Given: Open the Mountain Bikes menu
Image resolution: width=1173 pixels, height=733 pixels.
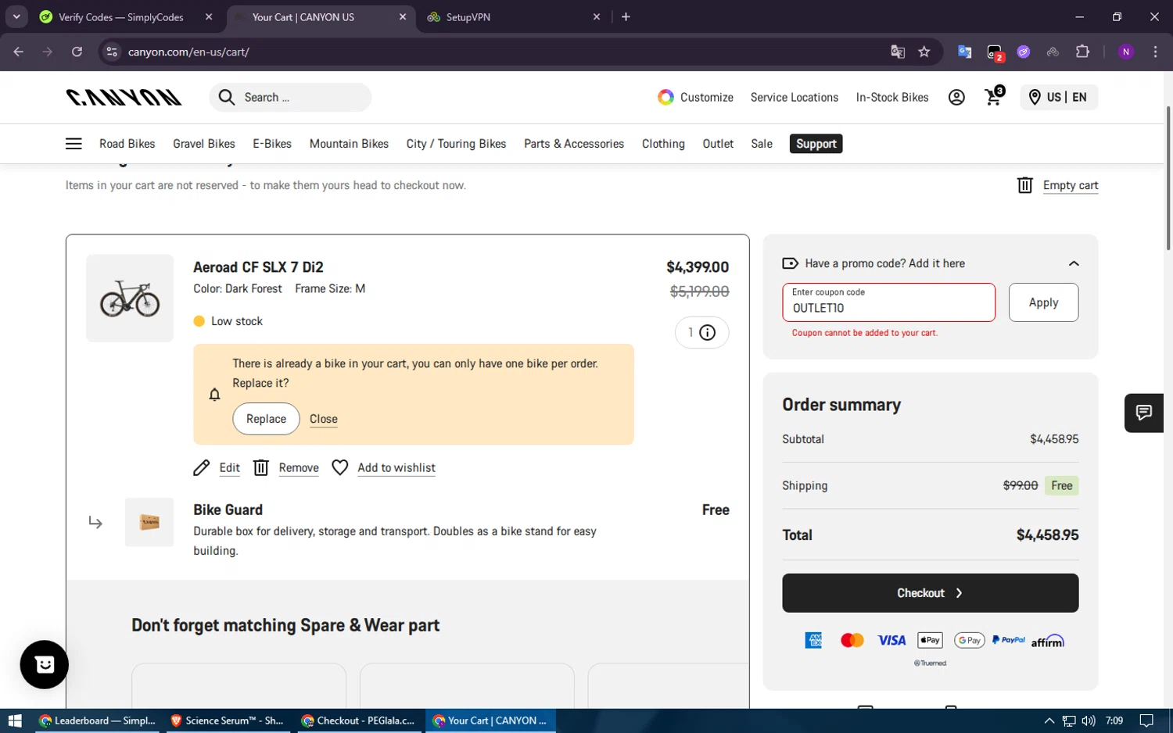Looking at the screenshot, I should point(349,144).
